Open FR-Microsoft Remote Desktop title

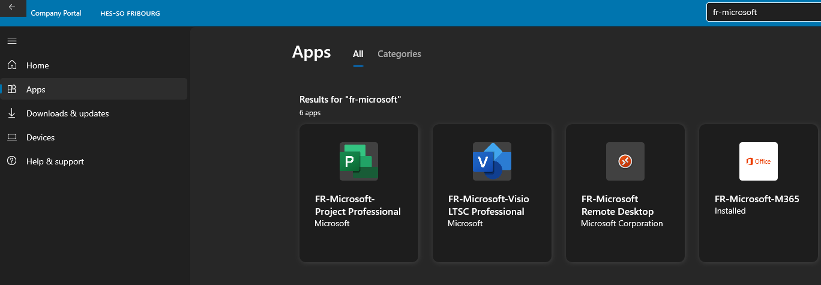pos(618,205)
